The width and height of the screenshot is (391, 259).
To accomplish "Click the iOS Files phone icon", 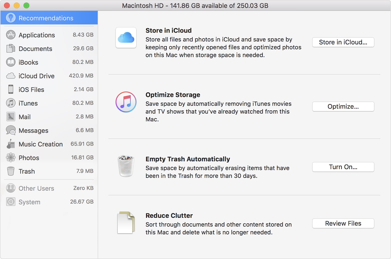I will tap(11, 89).
